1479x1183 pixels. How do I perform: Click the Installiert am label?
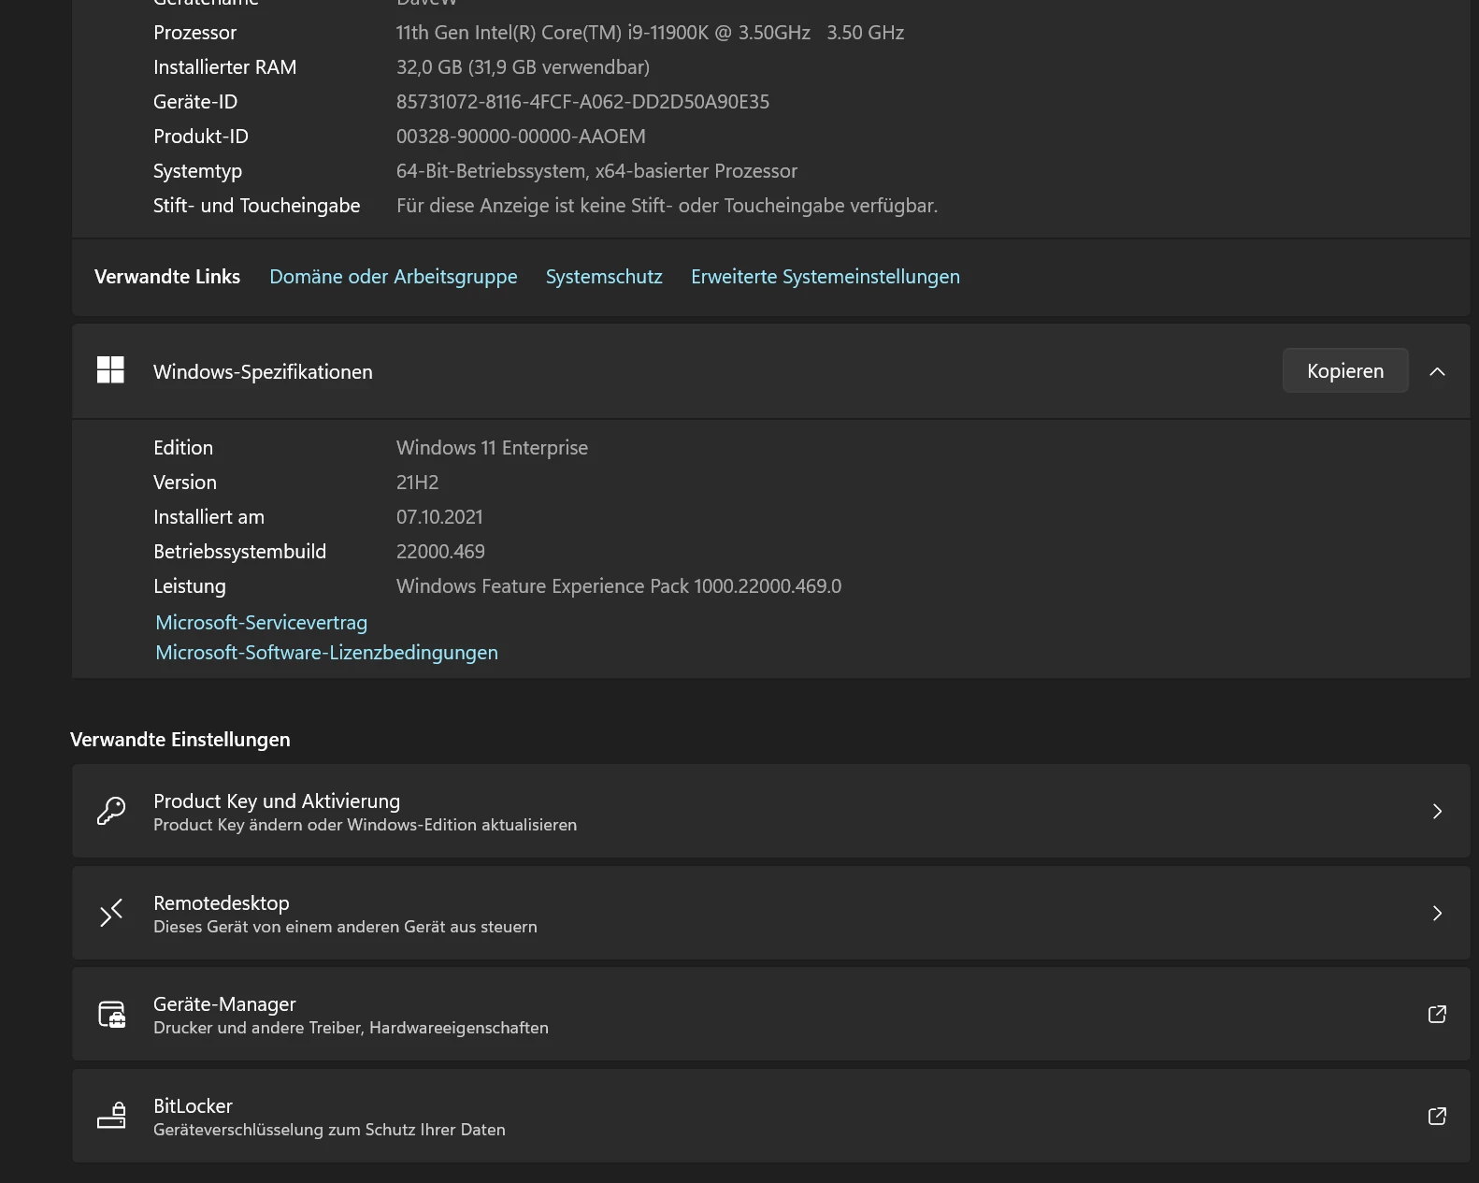(208, 517)
